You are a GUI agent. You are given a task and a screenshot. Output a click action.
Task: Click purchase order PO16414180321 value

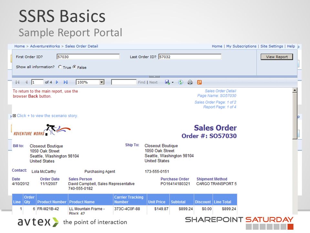175,184
